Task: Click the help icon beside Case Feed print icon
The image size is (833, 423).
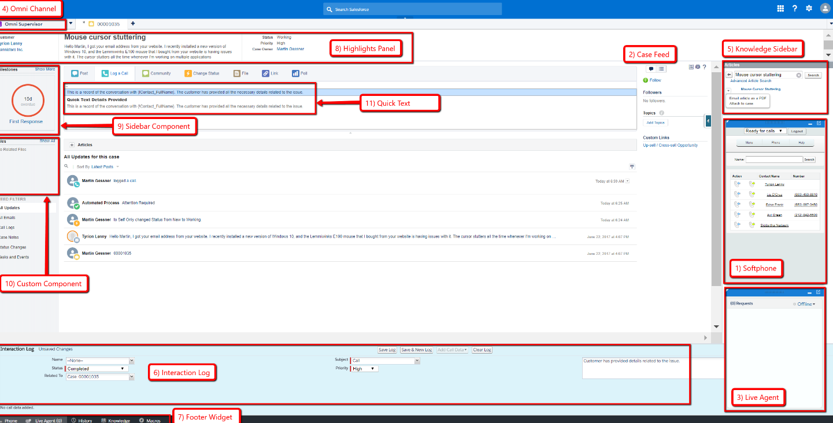Action: point(704,67)
